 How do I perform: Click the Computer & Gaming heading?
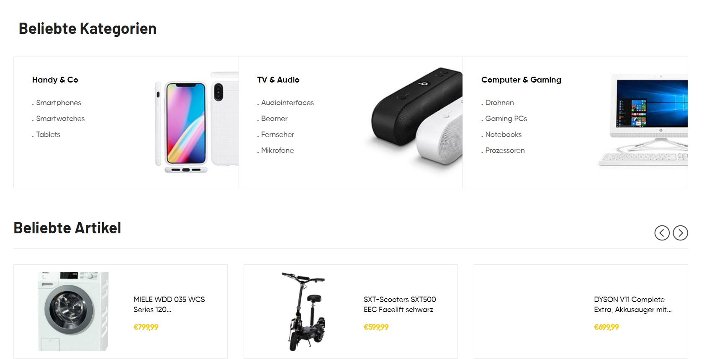(x=521, y=80)
